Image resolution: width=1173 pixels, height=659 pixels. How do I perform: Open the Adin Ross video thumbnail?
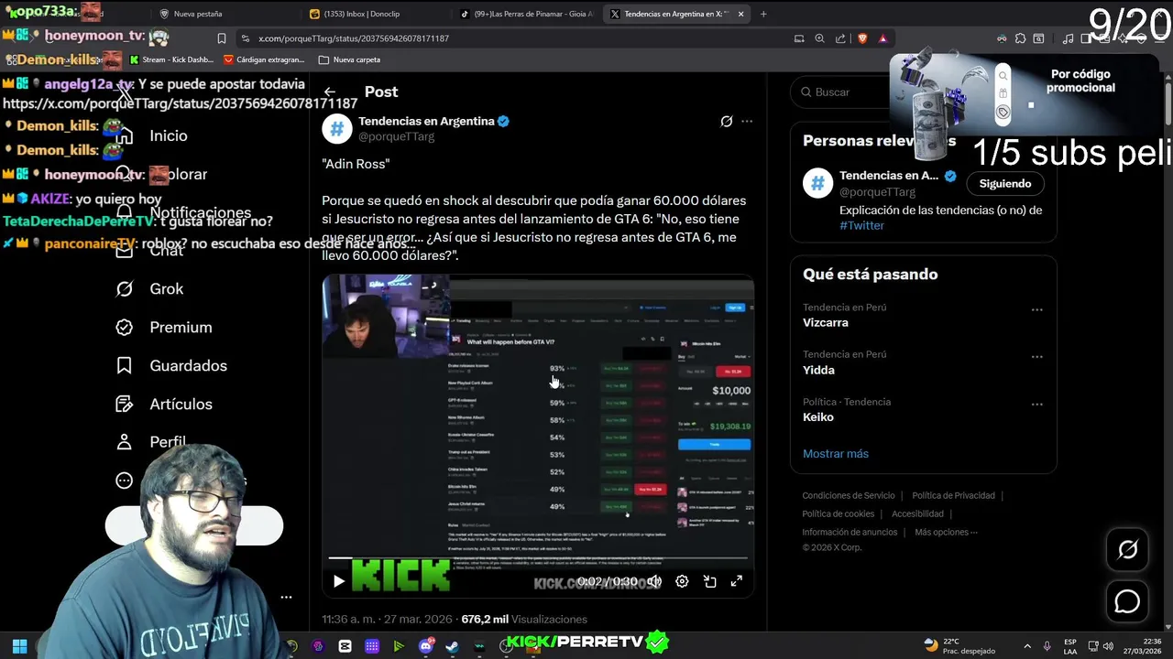pos(538,436)
